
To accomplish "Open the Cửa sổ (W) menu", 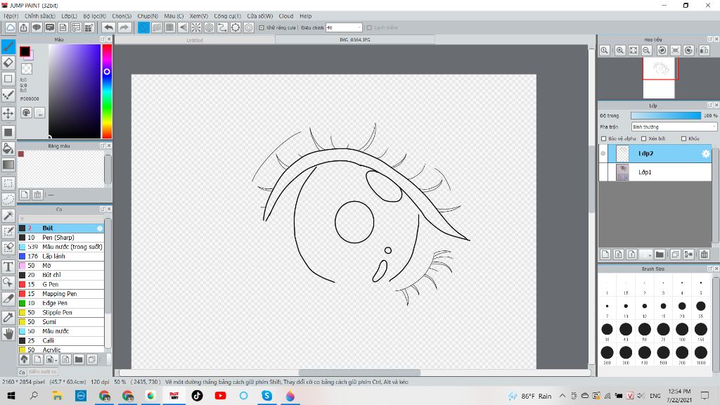I will click(x=260, y=16).
